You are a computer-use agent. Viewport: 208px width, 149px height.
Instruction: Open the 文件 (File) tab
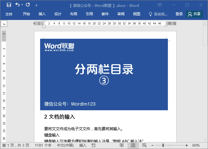pyautogui.click(x=9, y=14)
